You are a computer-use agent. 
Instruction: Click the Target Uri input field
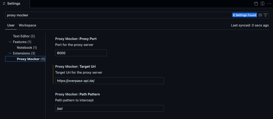pos(109,81)
